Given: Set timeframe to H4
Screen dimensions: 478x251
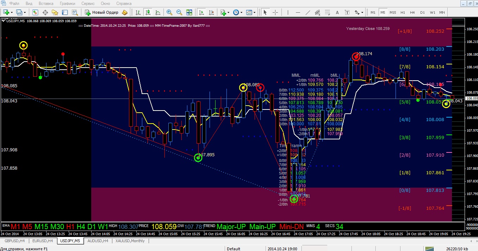Looking at the screenshot, I should tap(412, 12).
